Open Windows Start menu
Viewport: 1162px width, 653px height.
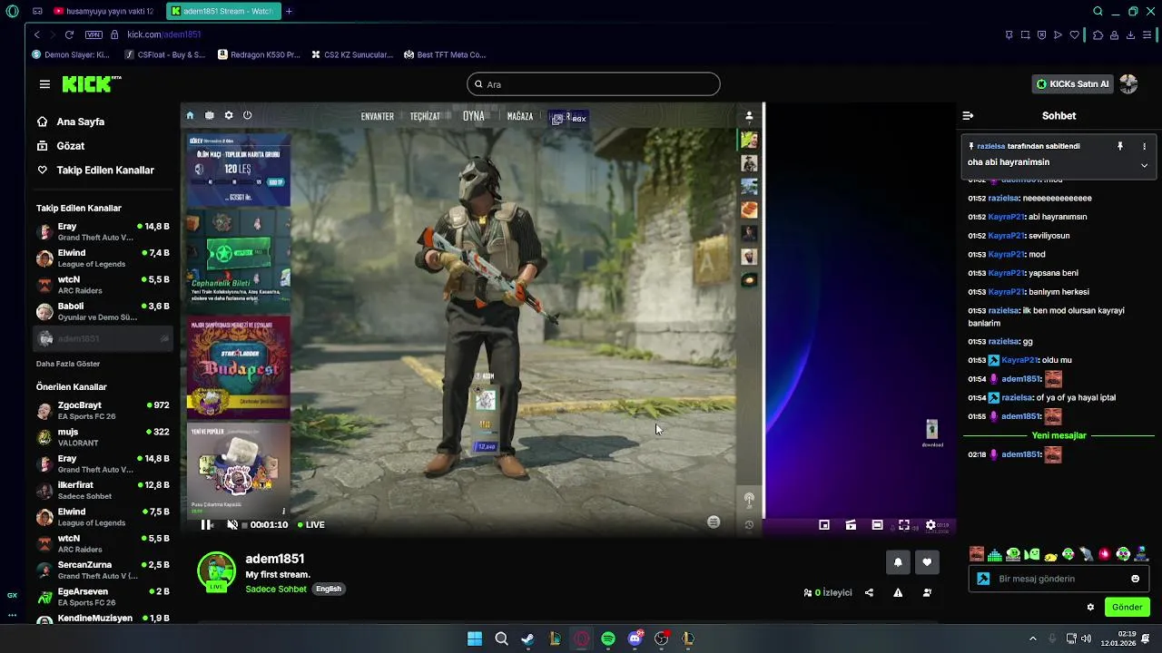coord(475,638)
